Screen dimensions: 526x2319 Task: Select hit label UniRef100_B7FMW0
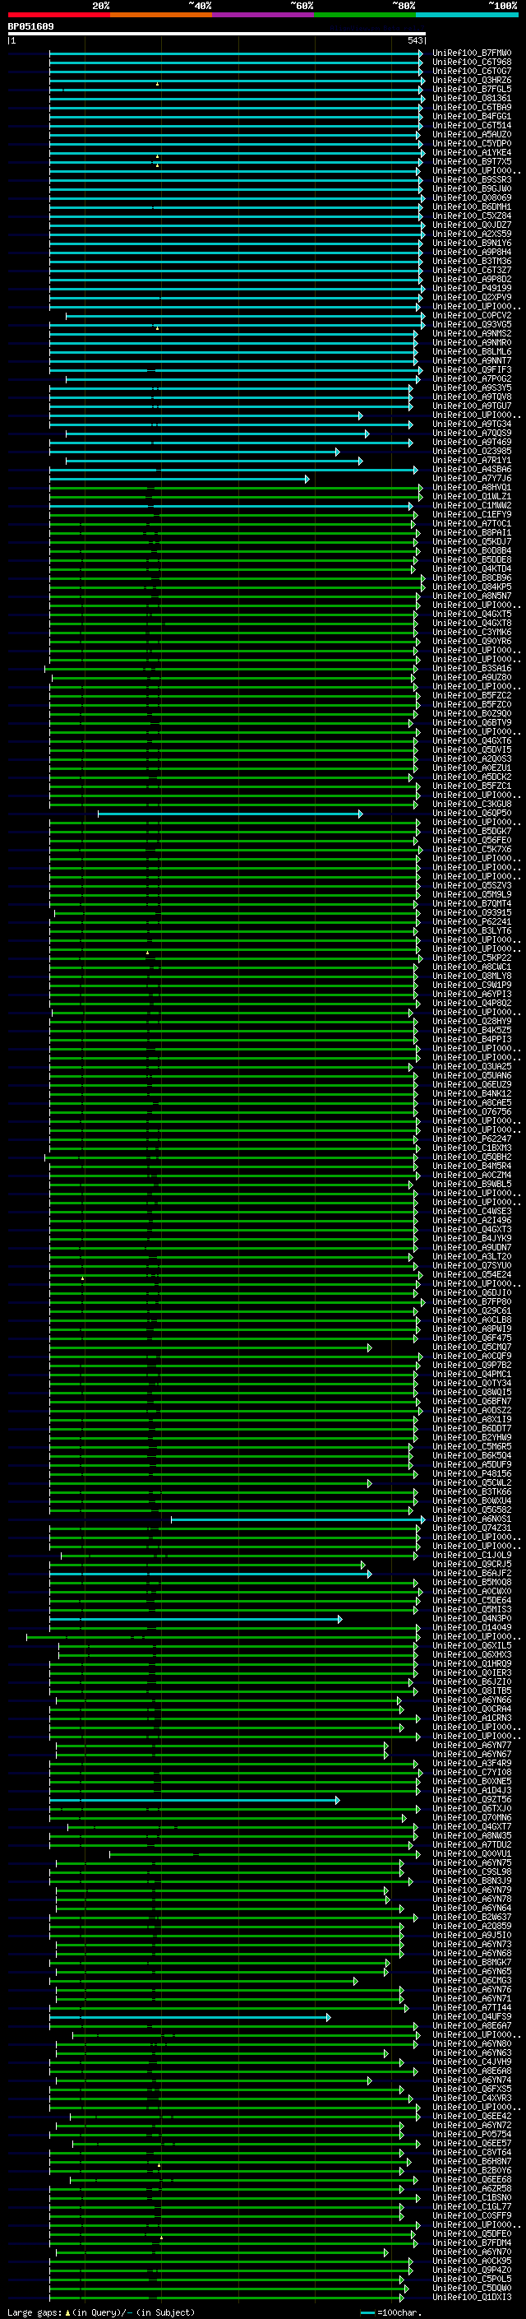pyautogui.click(x=472, y=53)
